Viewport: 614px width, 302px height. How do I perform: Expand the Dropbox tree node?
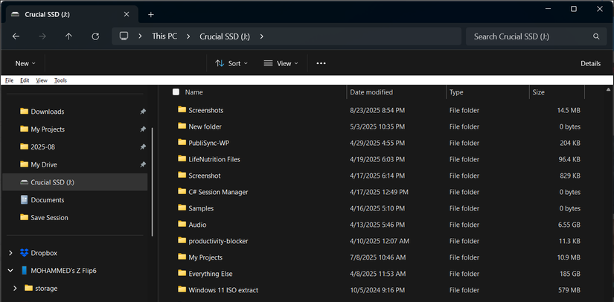10,253
